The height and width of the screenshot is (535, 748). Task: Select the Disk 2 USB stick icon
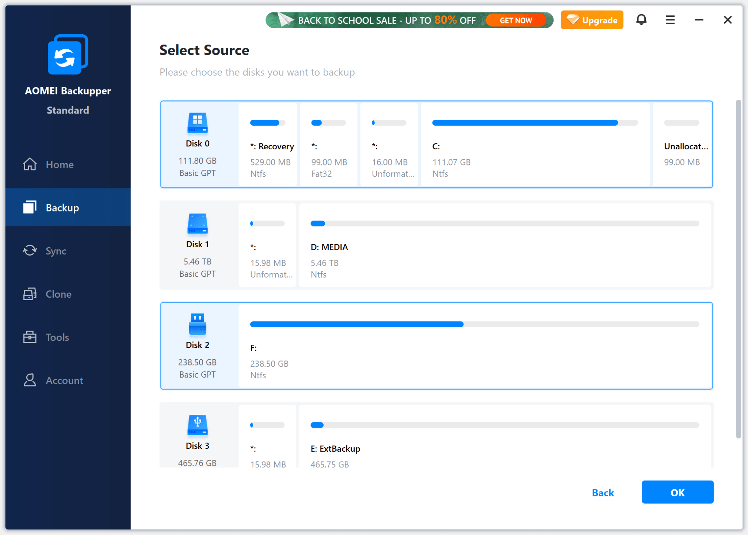click(x=198, y=324)
